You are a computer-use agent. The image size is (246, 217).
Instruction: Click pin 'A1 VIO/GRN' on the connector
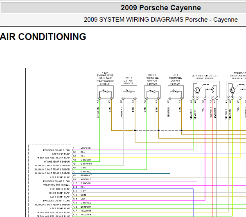[x=81, y=148]
